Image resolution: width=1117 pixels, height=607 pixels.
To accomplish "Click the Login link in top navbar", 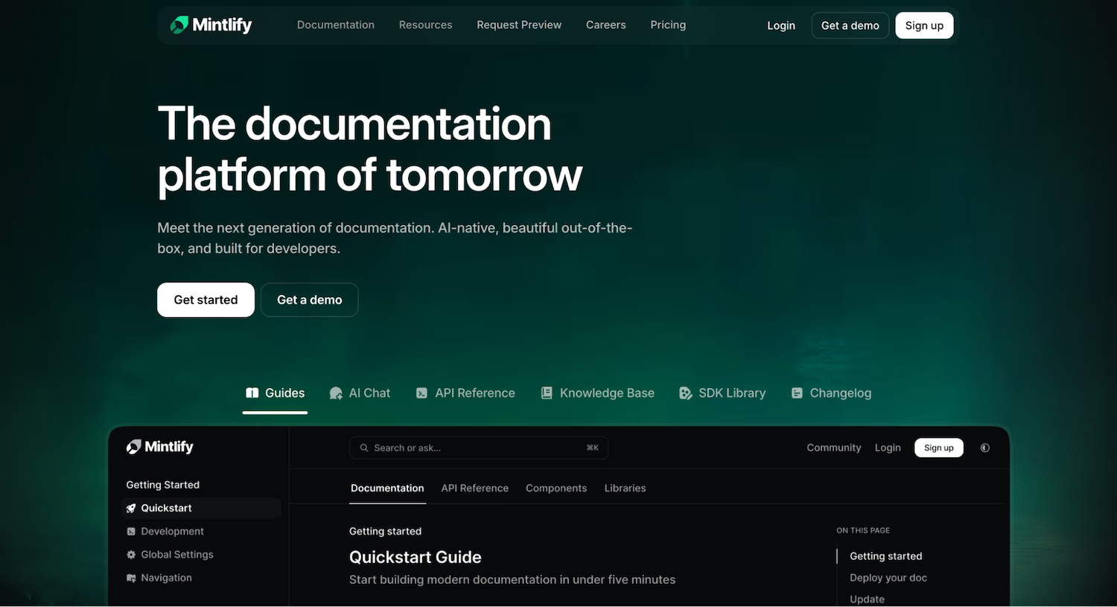I will click(x=780, y=25).
